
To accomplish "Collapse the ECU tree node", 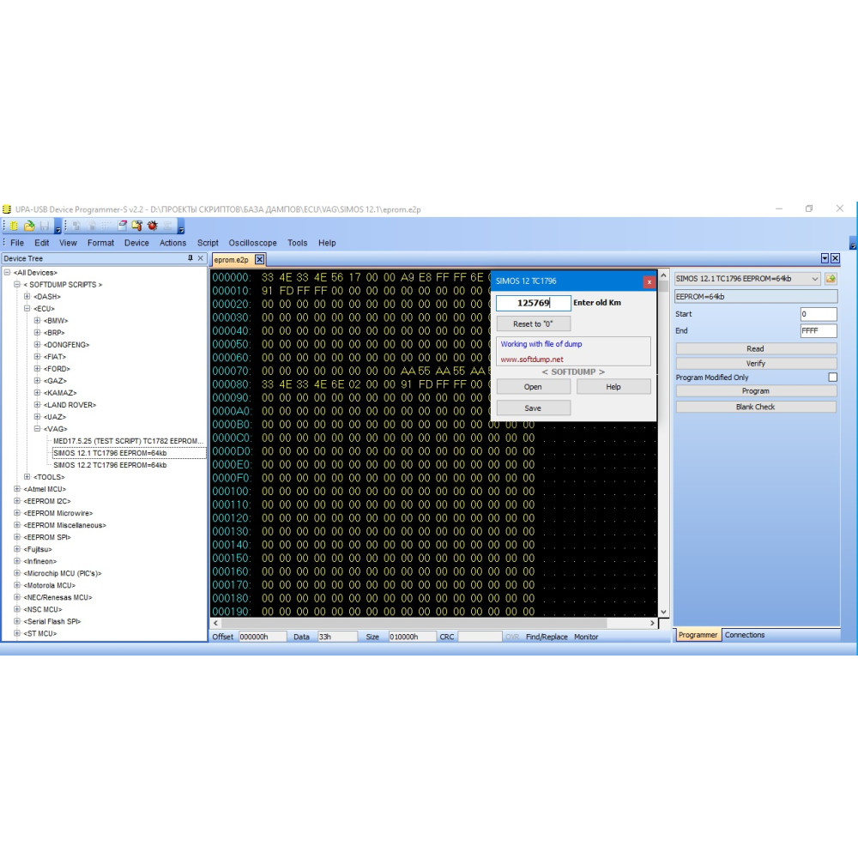I will click(27, 309).
